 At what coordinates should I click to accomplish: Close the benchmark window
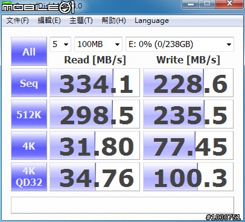pos(229,4)
